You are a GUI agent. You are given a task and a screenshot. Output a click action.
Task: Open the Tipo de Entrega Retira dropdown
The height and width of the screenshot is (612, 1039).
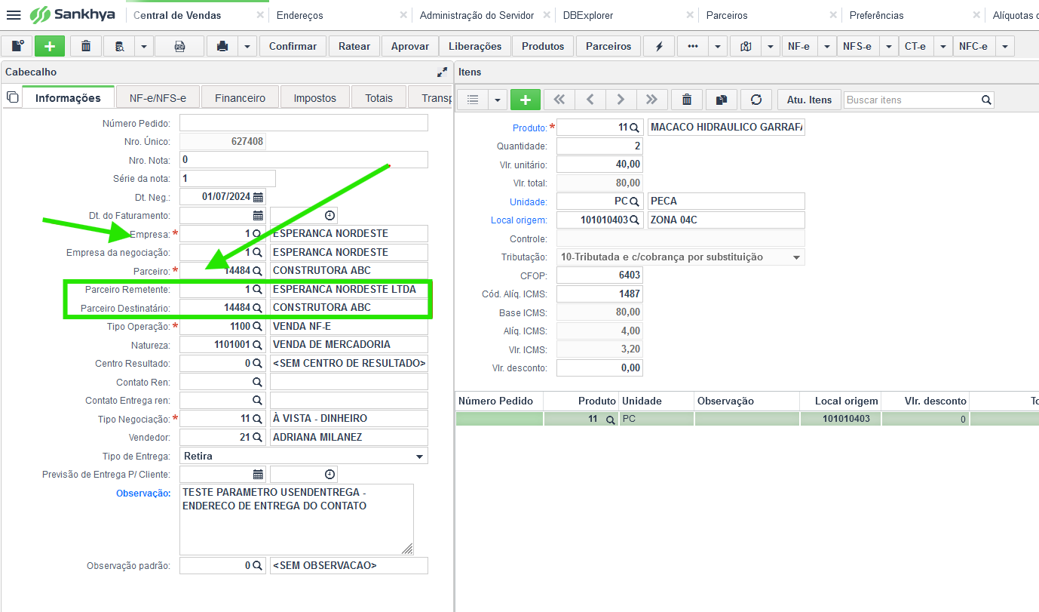[x=419, y=457]
